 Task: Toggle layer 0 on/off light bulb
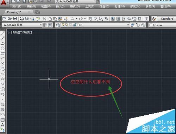point(63,25)
